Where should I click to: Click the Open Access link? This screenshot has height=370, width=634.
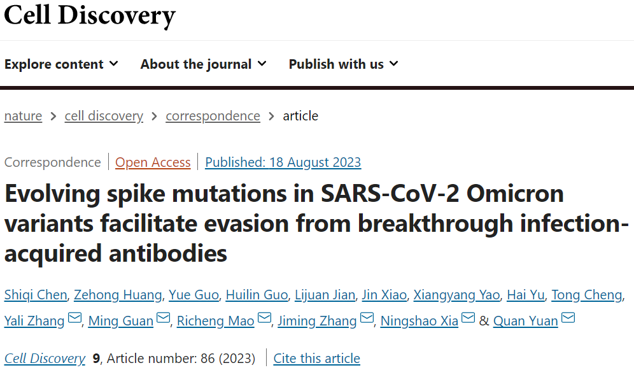(153, 162)
